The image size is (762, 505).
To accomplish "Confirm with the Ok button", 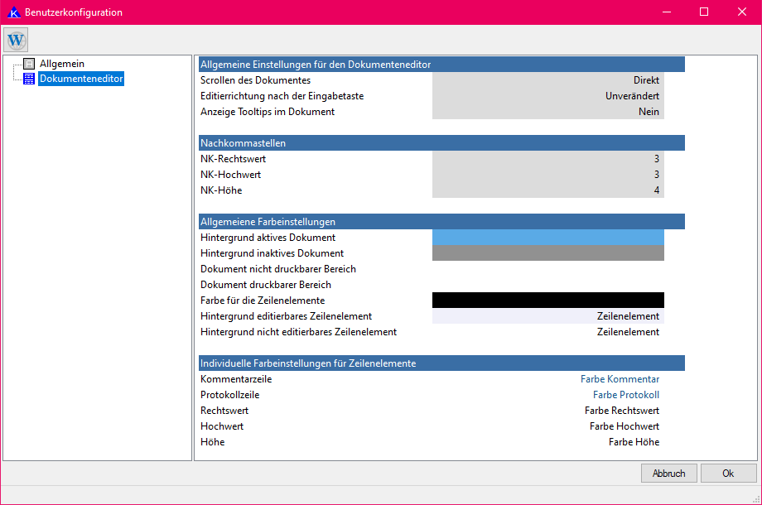I will point(728,474).
